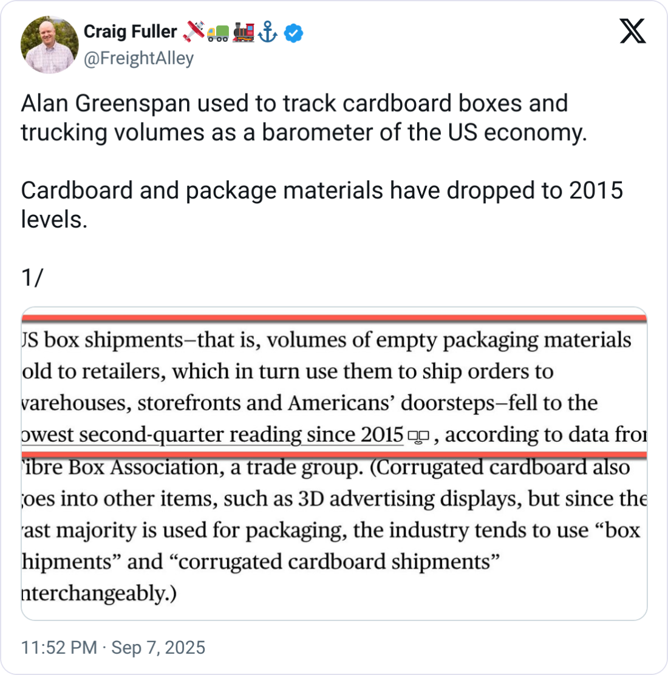The width and height of the screenshot is (668, 675).
Task: Click the steam locomotive emoji
Action: pos(243,32)
